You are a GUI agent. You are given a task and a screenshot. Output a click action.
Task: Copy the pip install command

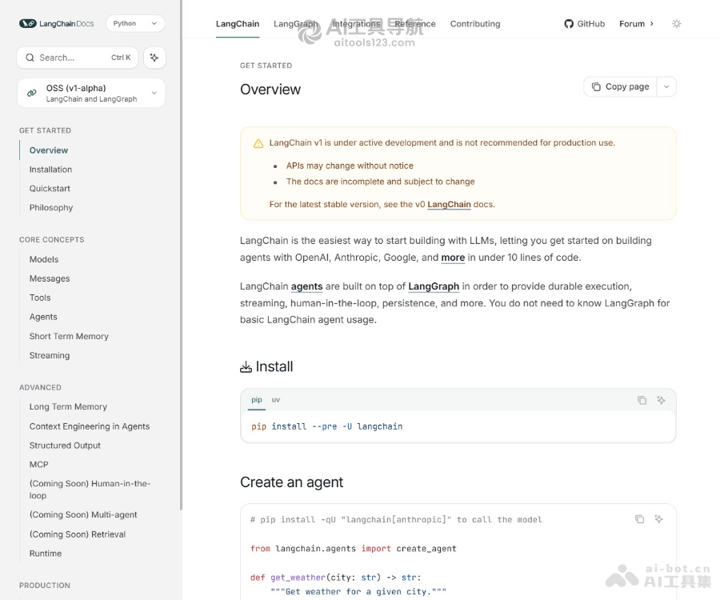(x=642, y=400)
